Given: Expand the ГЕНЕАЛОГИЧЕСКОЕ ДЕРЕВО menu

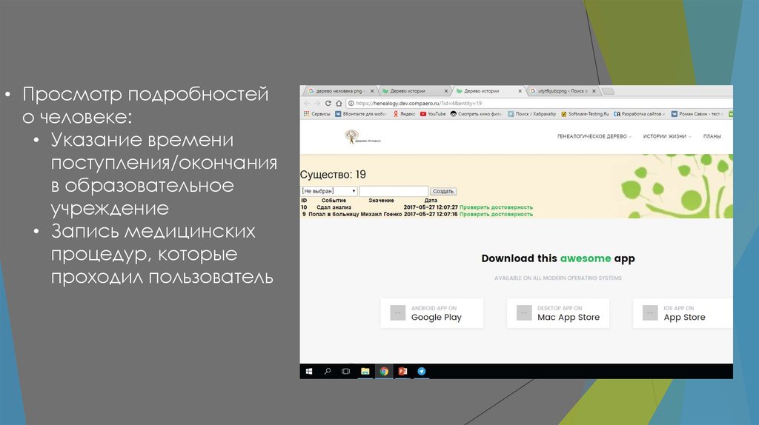Looking at the screenshot, I should click(x=594, y=136).
